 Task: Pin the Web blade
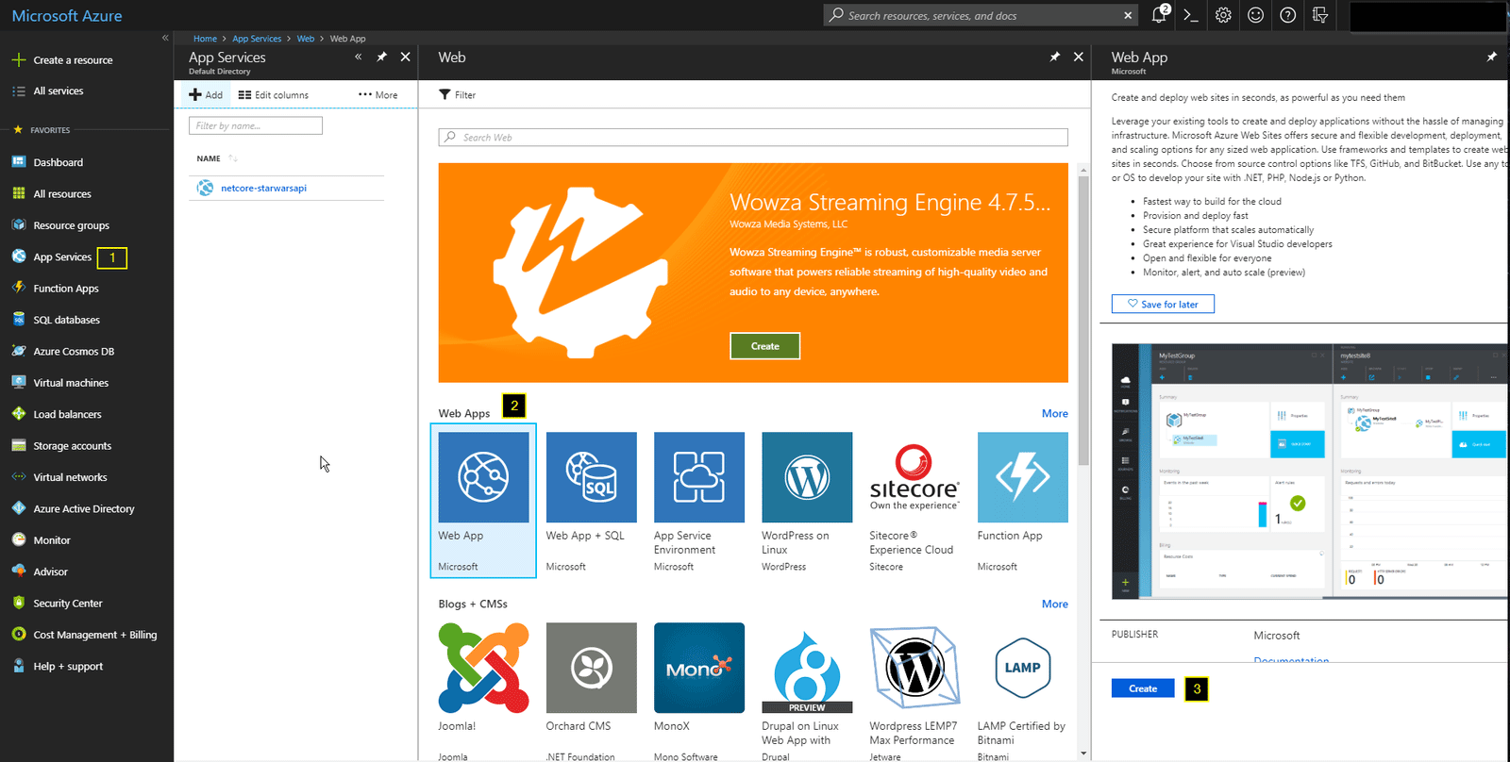1054,57
